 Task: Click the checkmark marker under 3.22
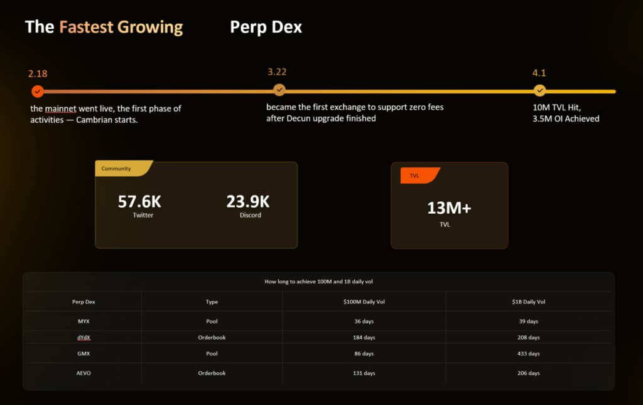[279, 90]
